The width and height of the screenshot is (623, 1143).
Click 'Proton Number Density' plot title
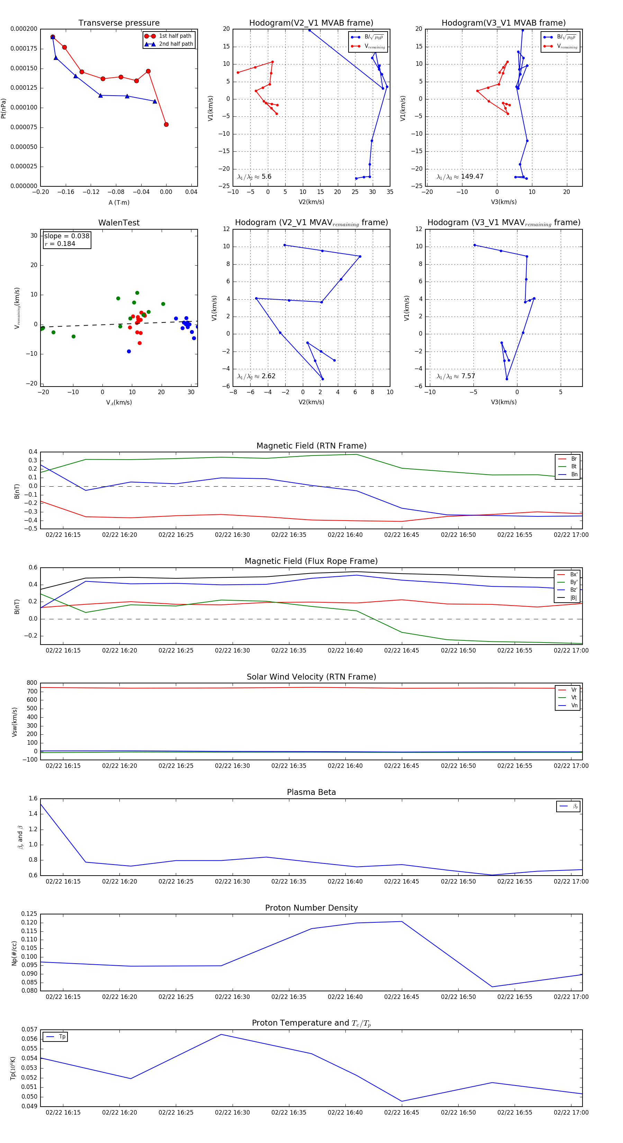[311, 908]
